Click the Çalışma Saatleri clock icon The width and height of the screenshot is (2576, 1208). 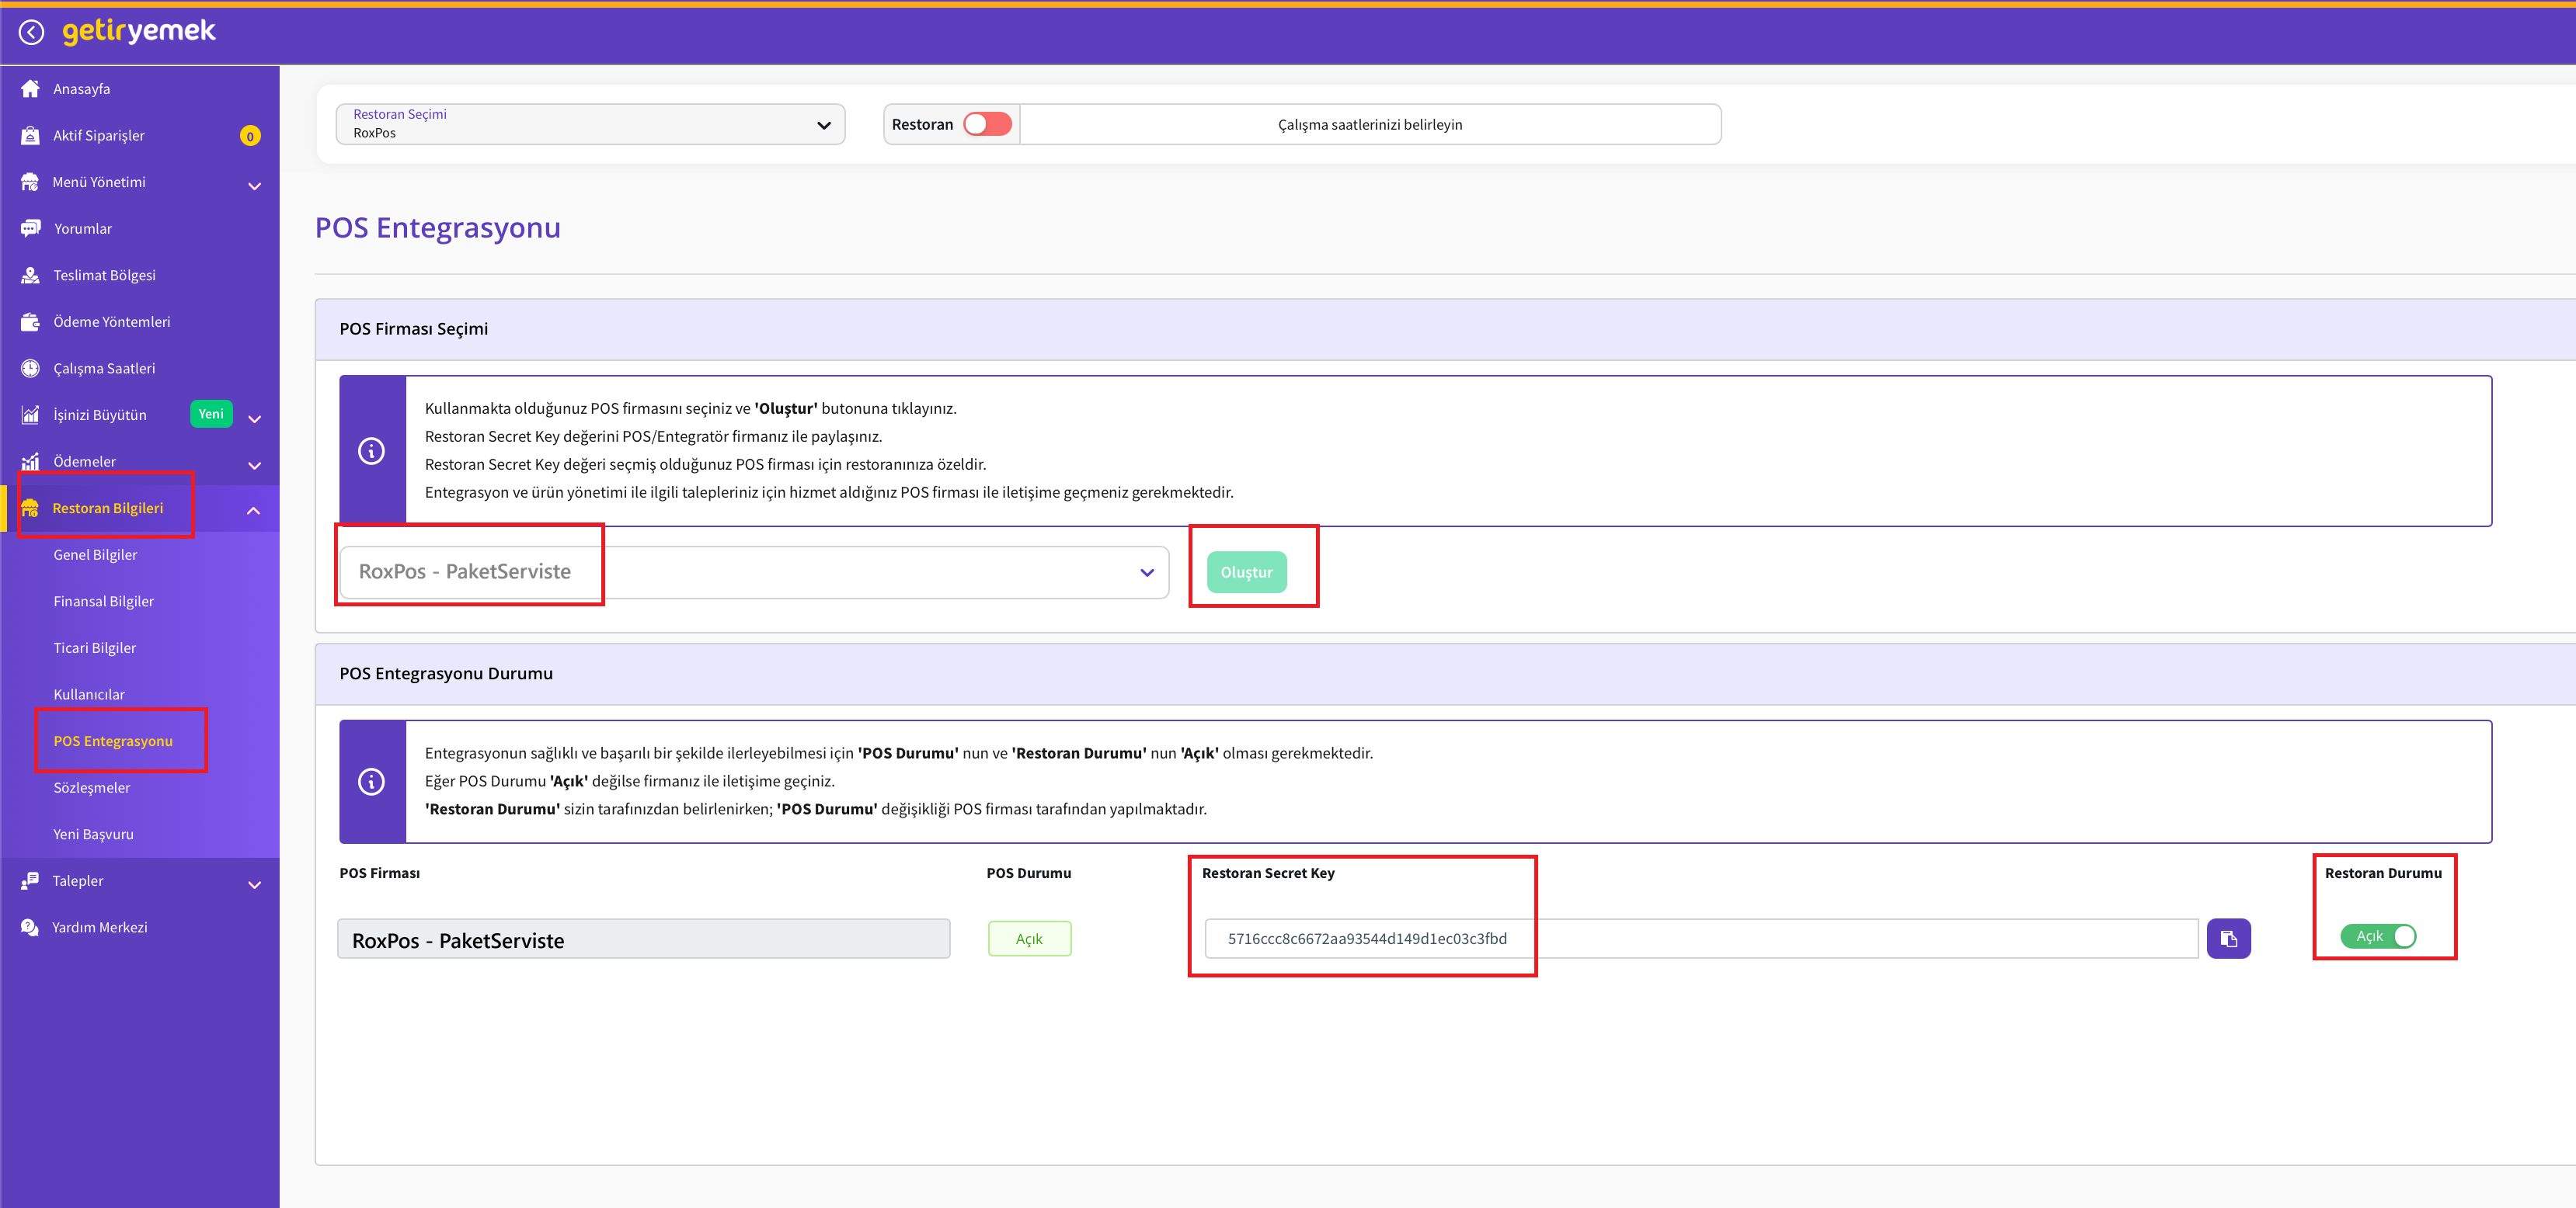[30, 369]
